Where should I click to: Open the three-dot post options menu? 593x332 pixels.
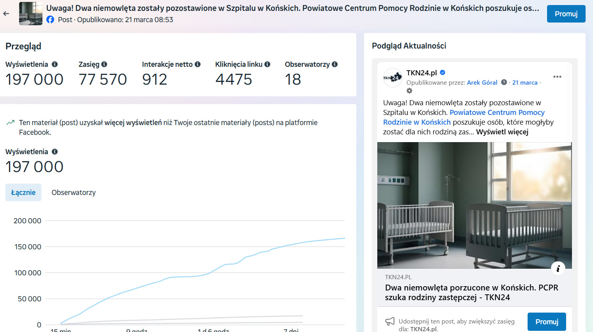click(557, 76)
